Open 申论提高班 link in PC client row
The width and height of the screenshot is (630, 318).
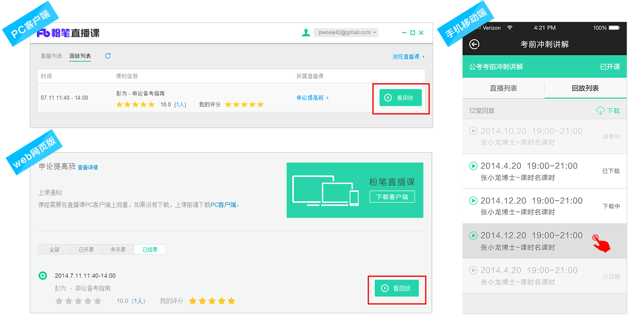[313, 98]
